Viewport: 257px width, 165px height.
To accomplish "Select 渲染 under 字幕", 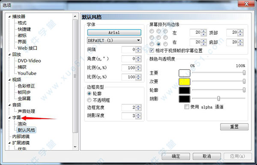I will tap(22, 124).
